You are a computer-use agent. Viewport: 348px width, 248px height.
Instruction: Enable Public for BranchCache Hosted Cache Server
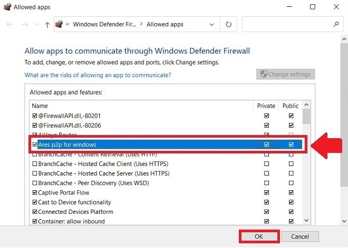click(x=291, y=173)
